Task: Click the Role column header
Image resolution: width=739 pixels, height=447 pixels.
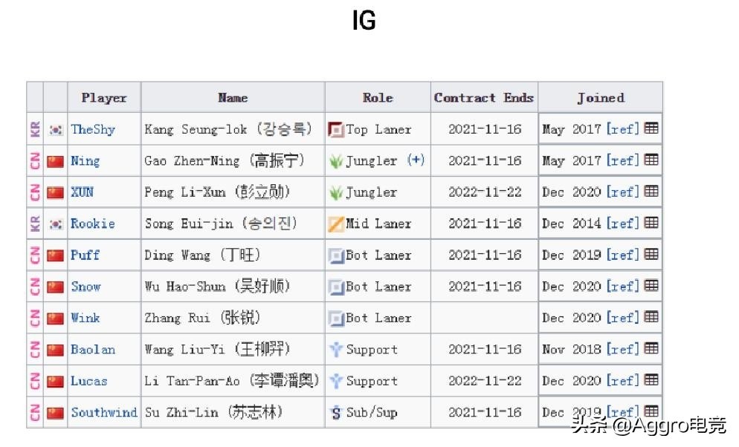Action: [x=378, y=97]
